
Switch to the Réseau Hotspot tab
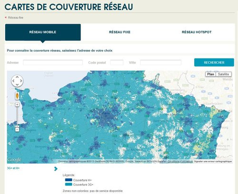(x=197, y=32)
